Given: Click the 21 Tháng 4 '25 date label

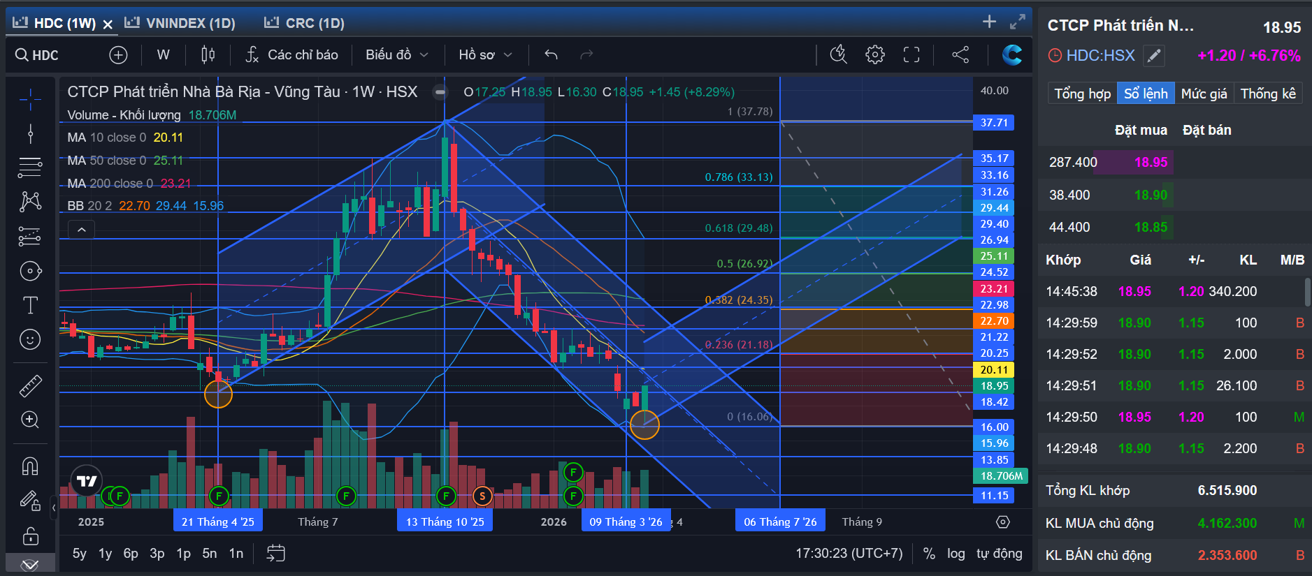Looking at the screenshot, I should coord(218,522).
